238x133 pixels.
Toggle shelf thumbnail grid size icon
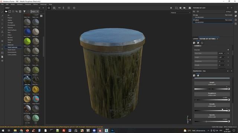(x=41, y=16)
